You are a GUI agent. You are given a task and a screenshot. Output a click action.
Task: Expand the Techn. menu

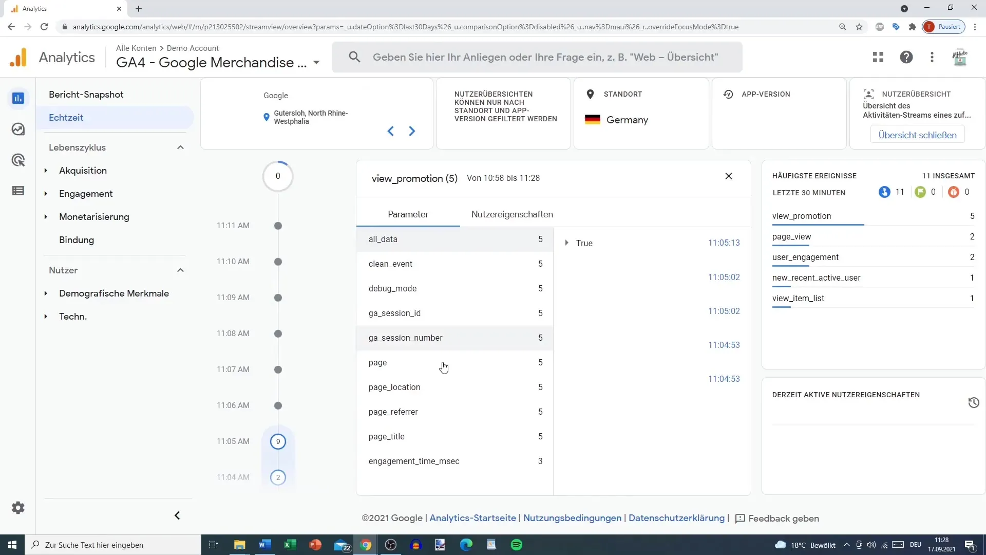[x=46, y=317]
